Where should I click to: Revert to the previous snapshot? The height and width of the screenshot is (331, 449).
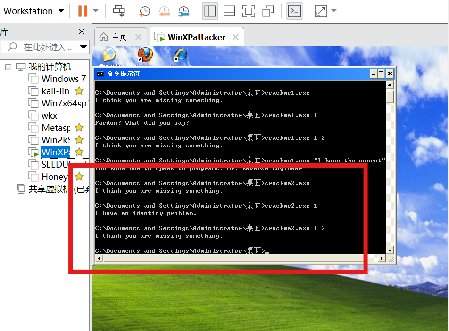tap(164, 11)
